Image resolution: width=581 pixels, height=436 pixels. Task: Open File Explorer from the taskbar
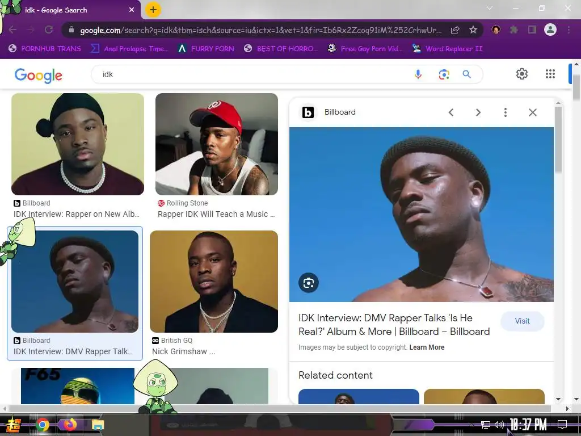click(98, 425)
